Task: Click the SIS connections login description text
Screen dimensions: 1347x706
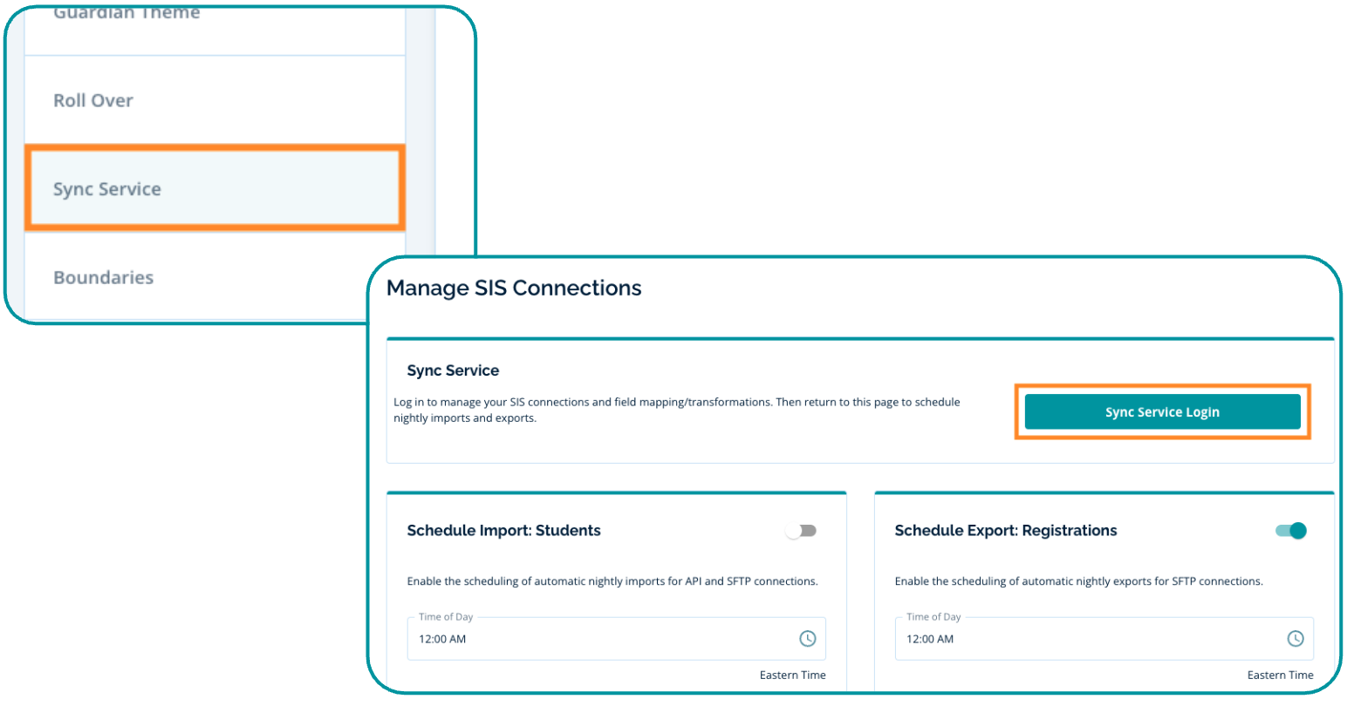Action: (676, 410)
